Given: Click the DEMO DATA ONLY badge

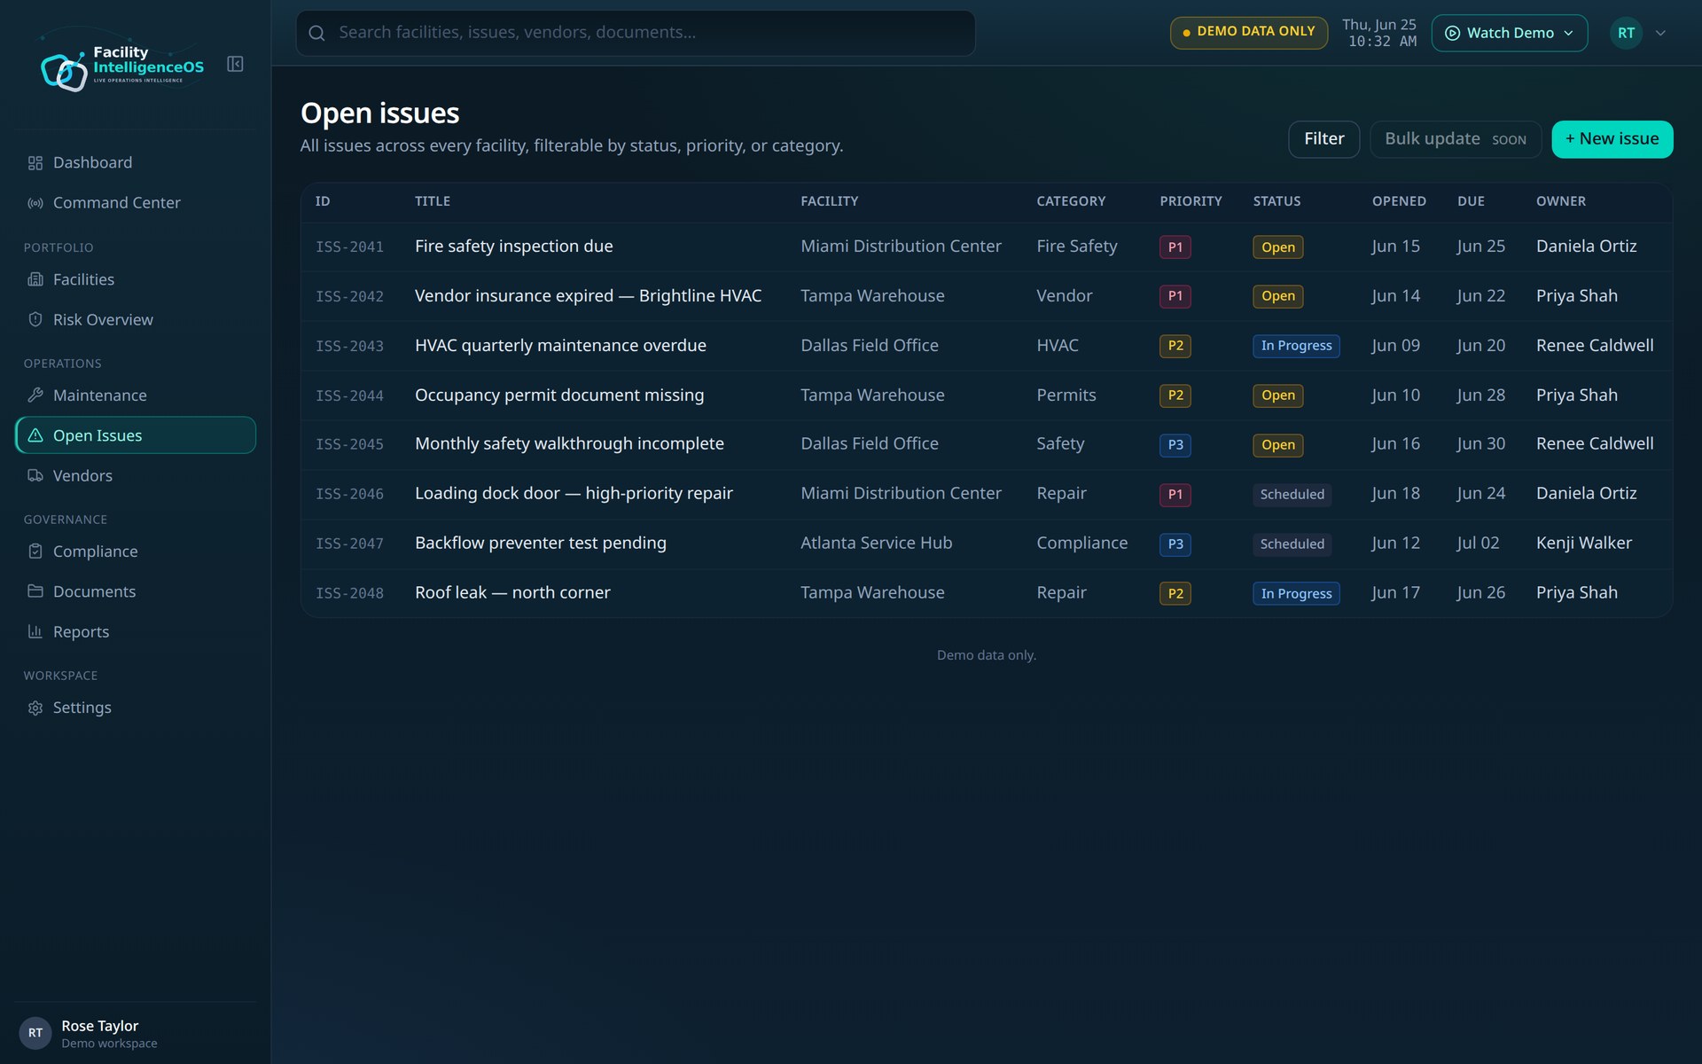Looking at the screenshot, I should 1248,32.
